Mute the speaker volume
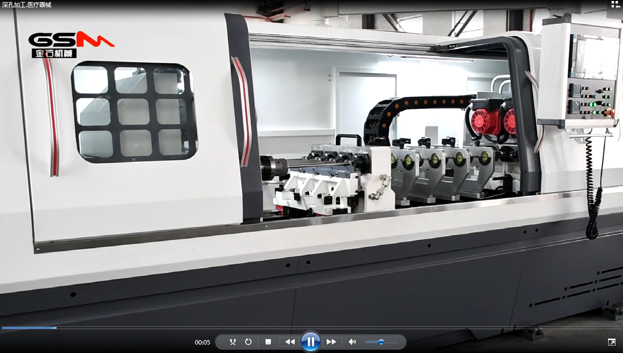The height and width of the screenshot is (353, 623). pos(352,342)
